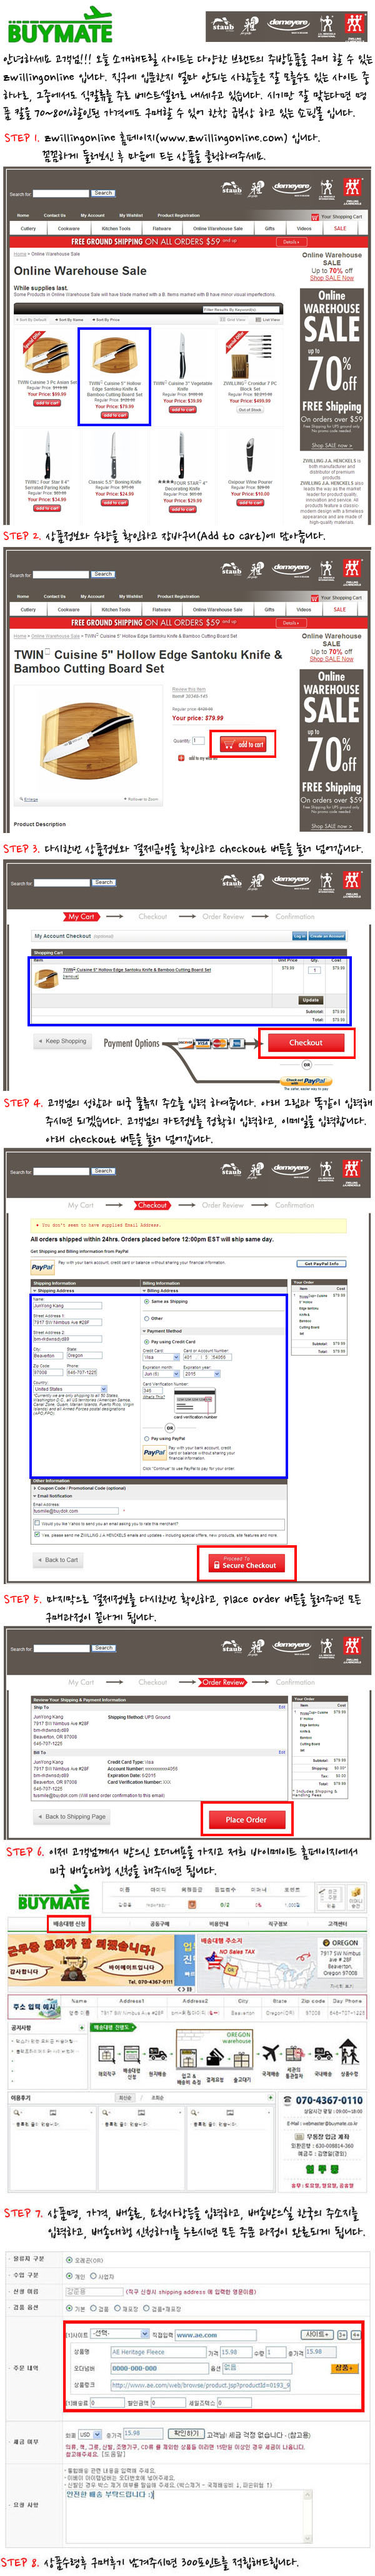The width and height of the screenshot is (375, 2576).
Task: Click add to my wishlist icon on product page
Action: [181, 758]
